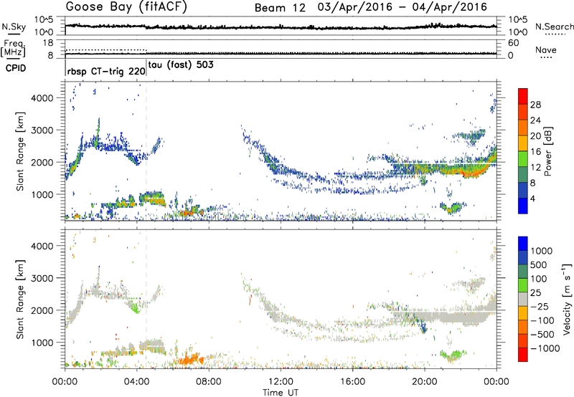Image resolution: width=574 pixels, height=397 pixels.
Task: Click the '12' value on Power color bar
Action: [535, 167]
